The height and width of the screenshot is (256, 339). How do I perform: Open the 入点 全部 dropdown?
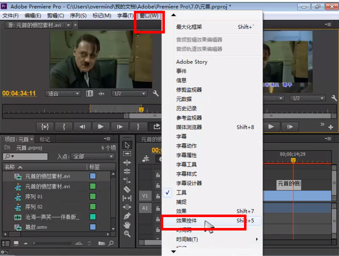coord(93,156)
